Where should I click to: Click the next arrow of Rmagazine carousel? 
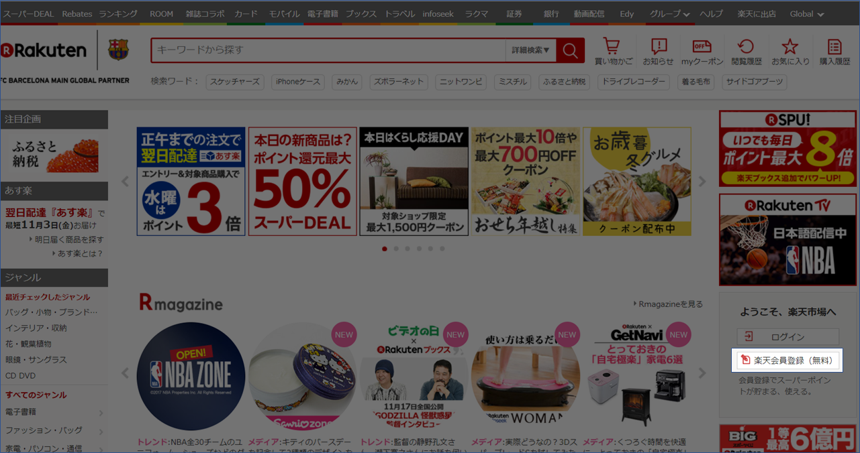702,373
